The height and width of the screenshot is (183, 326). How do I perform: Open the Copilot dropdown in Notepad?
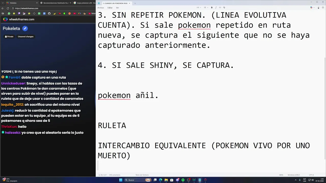[x=314, y=8]
